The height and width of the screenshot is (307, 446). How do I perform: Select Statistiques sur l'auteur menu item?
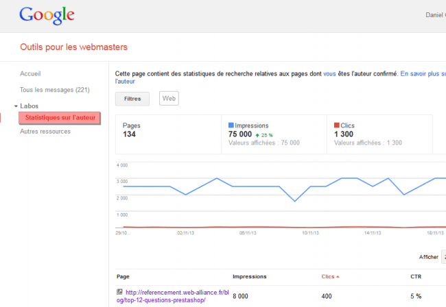point(60,119)
